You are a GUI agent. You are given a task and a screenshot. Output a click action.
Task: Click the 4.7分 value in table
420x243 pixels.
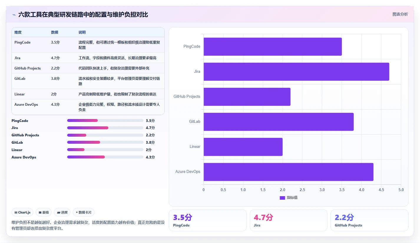(55, 58)
